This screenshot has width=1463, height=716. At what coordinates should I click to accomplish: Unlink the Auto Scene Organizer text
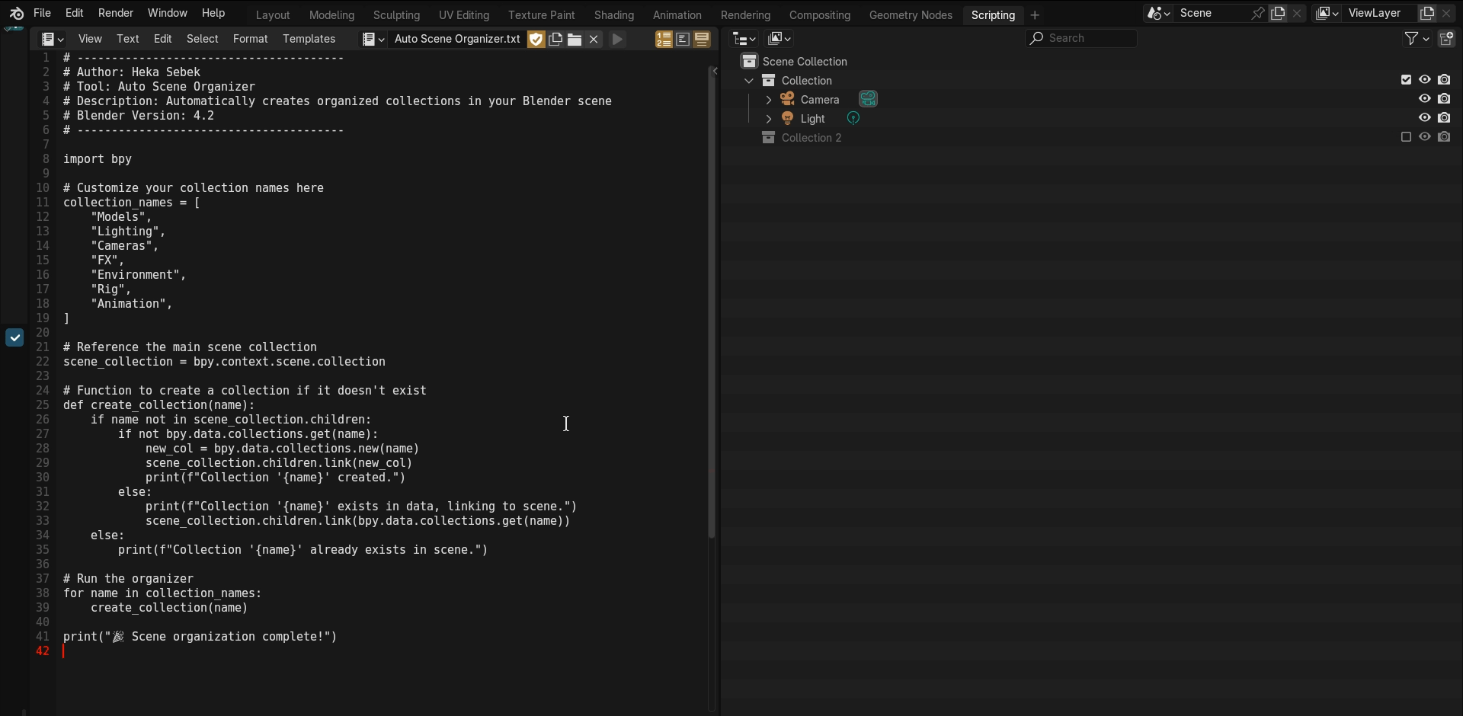coord(594,39)
